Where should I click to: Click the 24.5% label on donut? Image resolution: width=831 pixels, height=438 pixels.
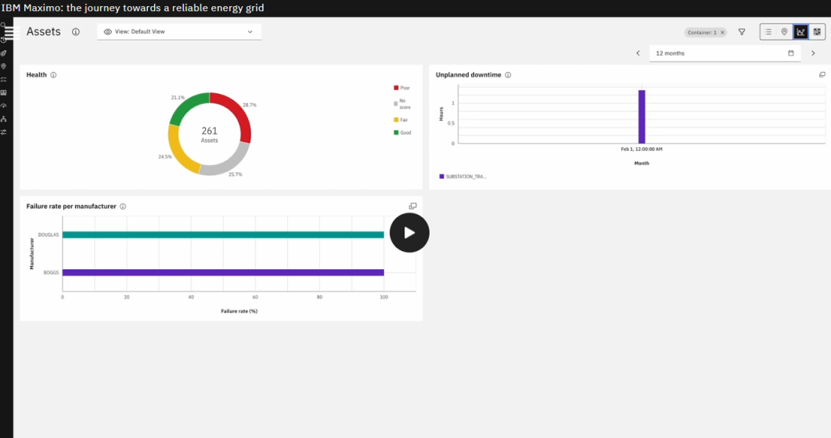tap(165, 156)
